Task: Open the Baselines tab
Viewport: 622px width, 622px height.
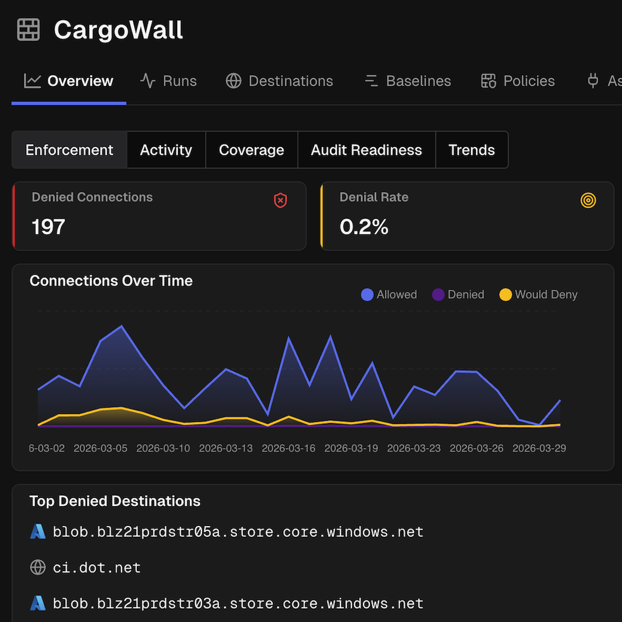Action: point(408,81)
